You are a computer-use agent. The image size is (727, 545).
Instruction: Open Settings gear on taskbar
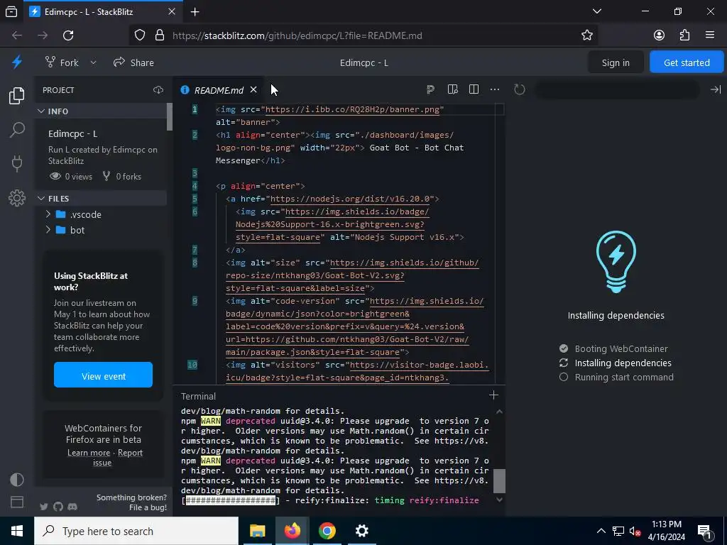click(x=361, y=531)
